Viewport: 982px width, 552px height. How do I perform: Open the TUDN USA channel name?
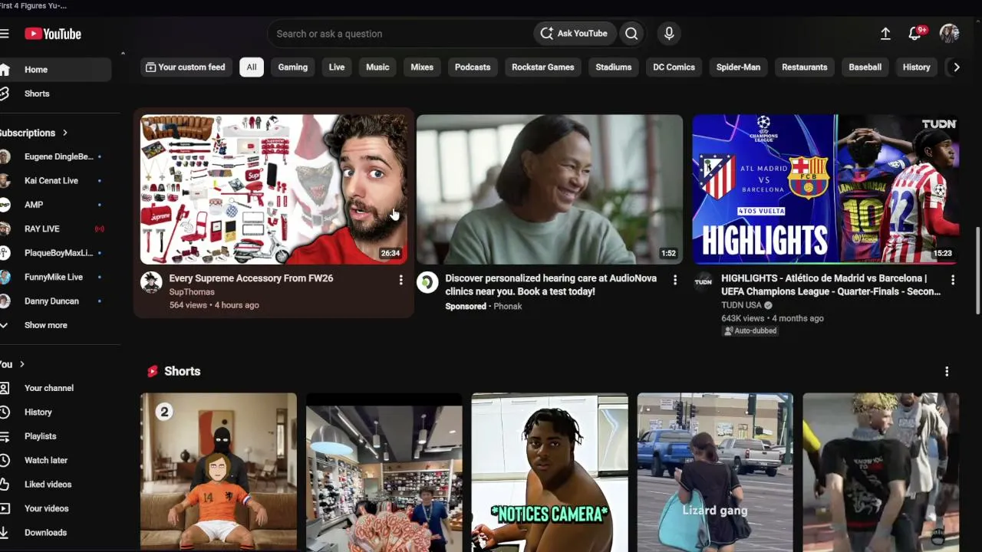tap(741, 305)
